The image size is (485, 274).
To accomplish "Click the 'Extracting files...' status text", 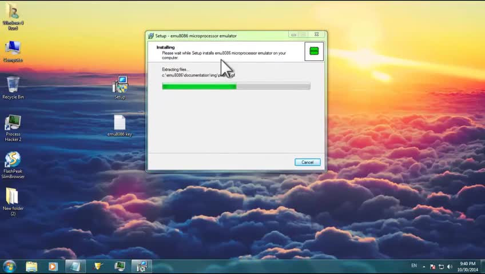I will (x=175, y=70).
